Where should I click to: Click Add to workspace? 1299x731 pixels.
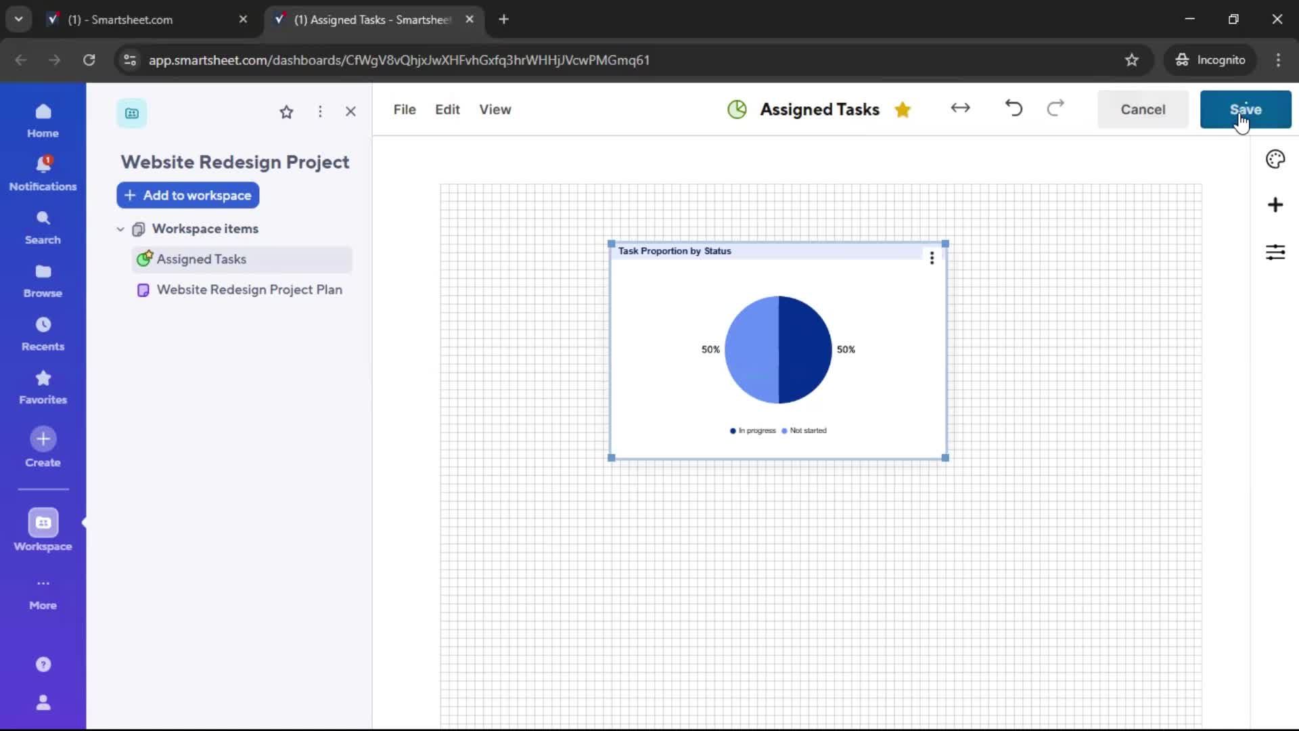(x=187, y=196)
